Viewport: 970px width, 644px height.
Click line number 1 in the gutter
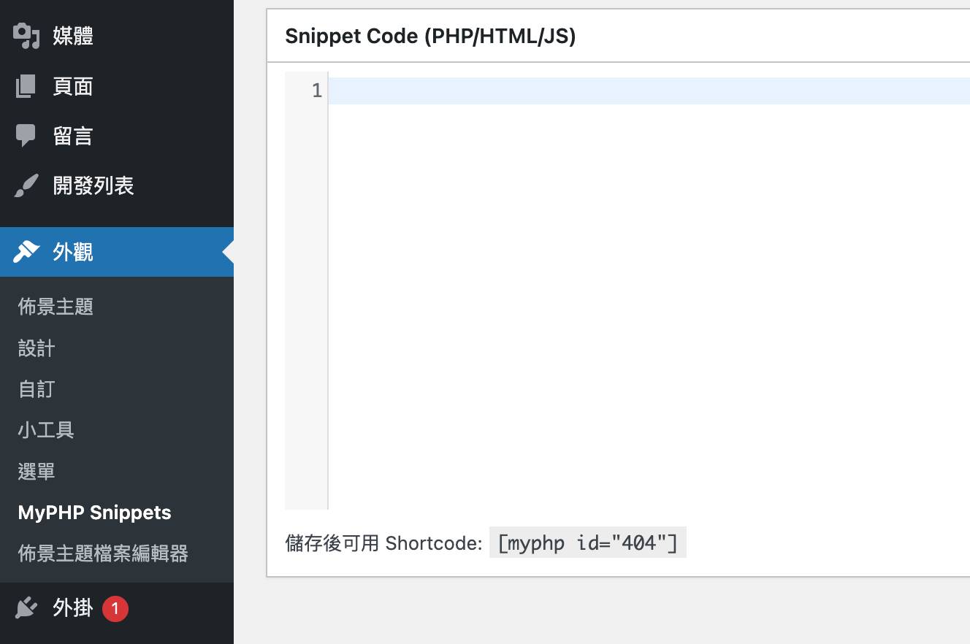[316, 91]
